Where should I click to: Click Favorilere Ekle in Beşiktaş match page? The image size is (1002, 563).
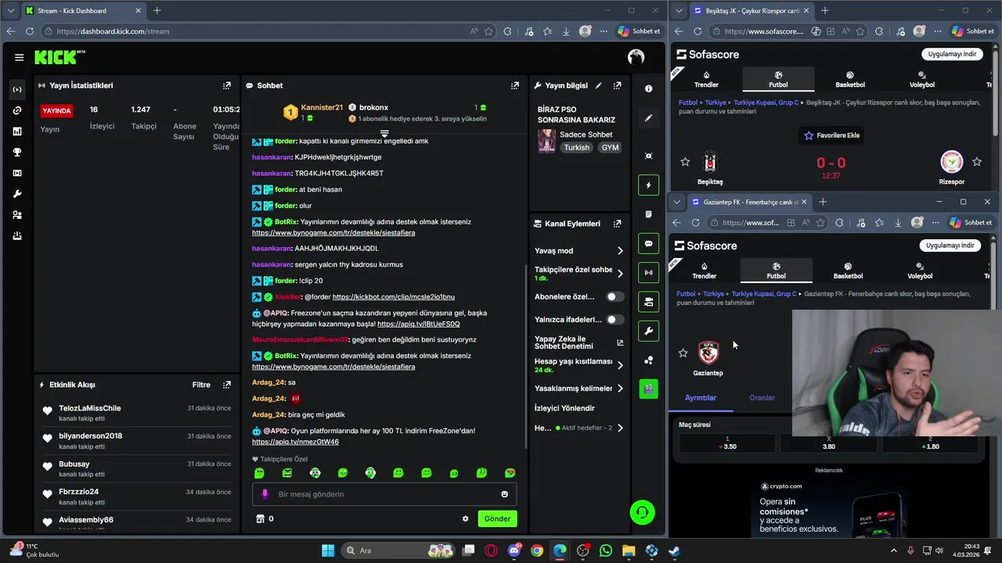coord(831,135)
